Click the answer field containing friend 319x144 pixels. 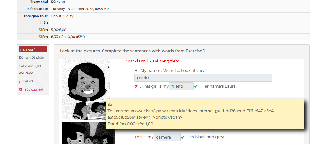(x=181, y=86)
